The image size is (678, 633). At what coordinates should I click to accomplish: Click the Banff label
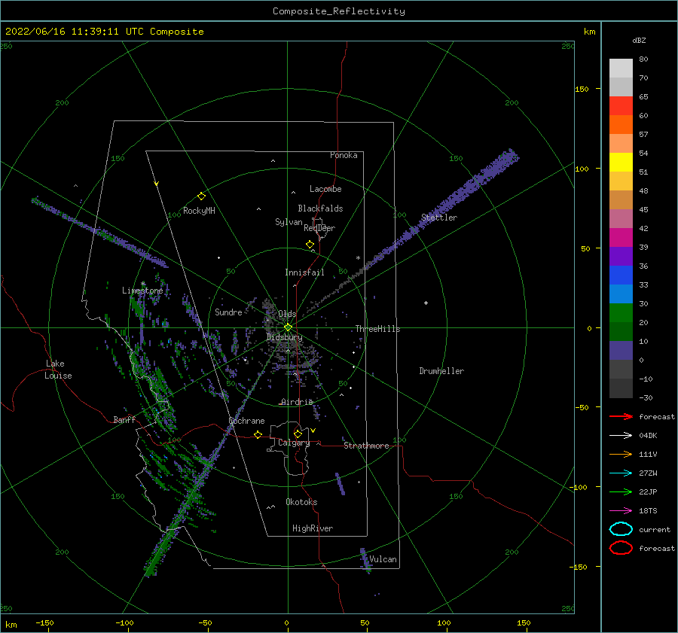(124, 419)
